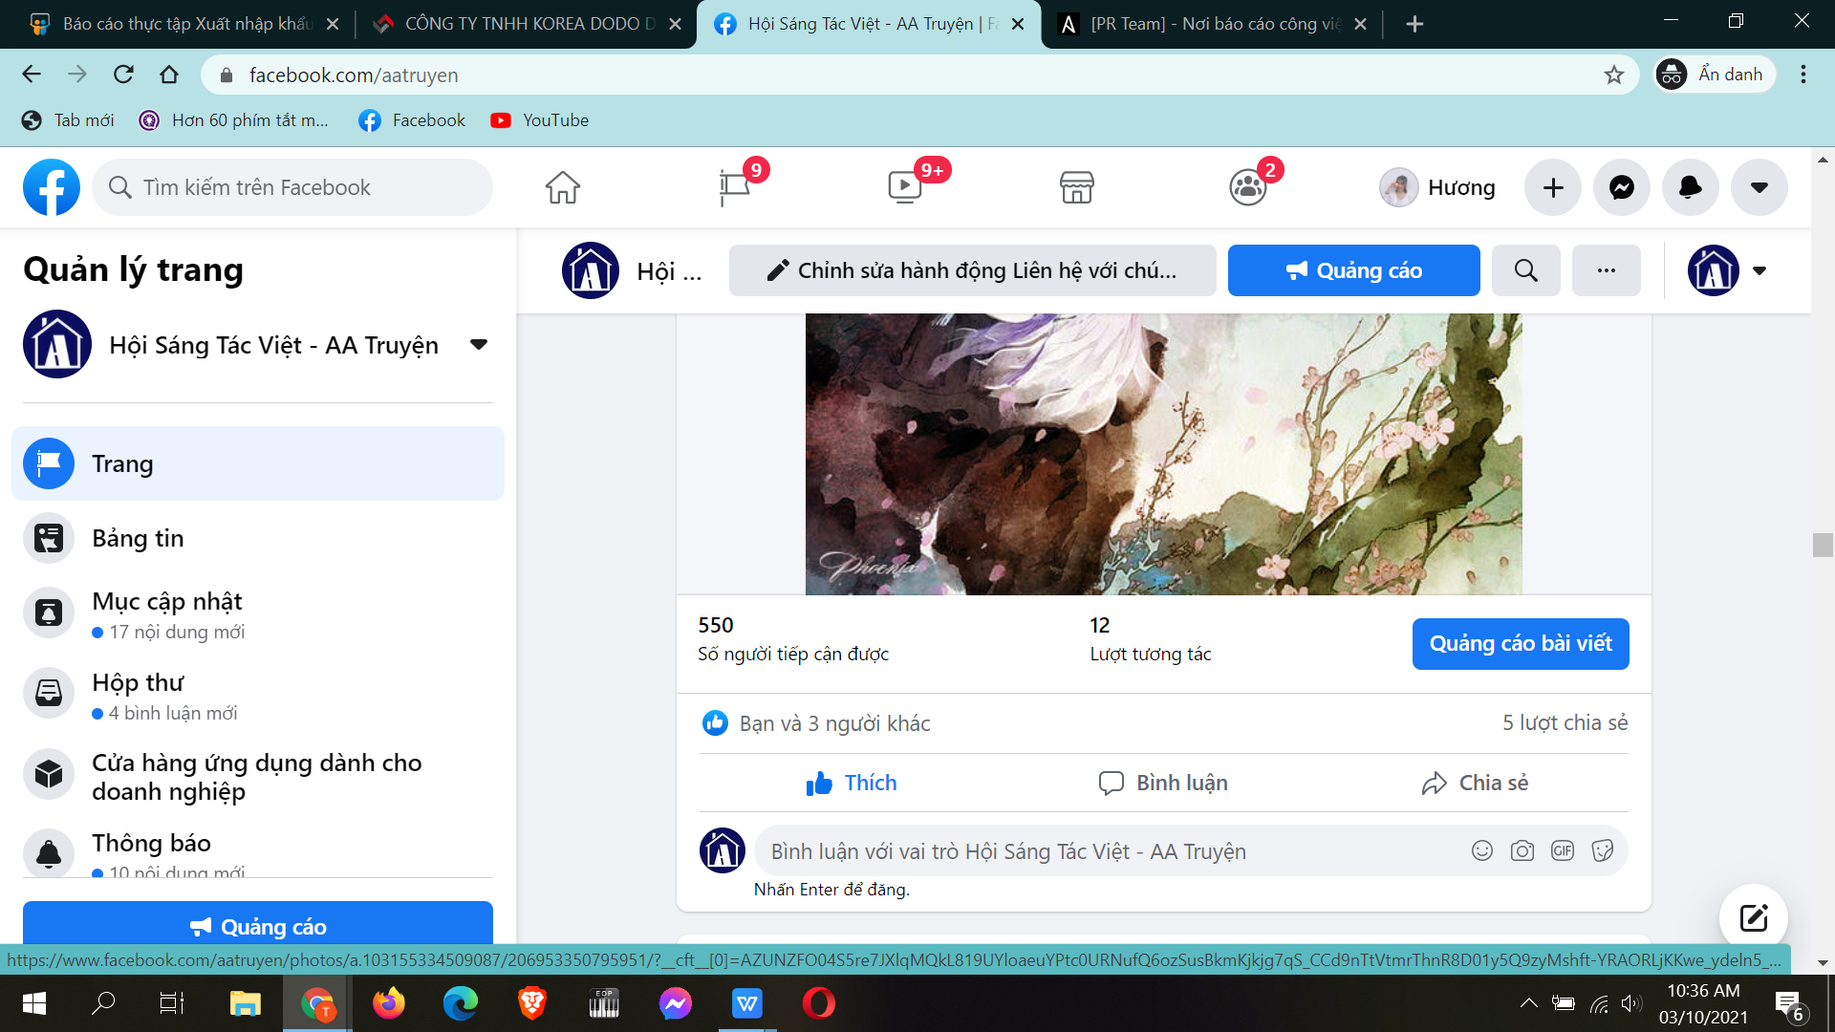This screenshot has width=1835, height=1032.
Task: Add a sticker to comment
Action: [1603, 850]
